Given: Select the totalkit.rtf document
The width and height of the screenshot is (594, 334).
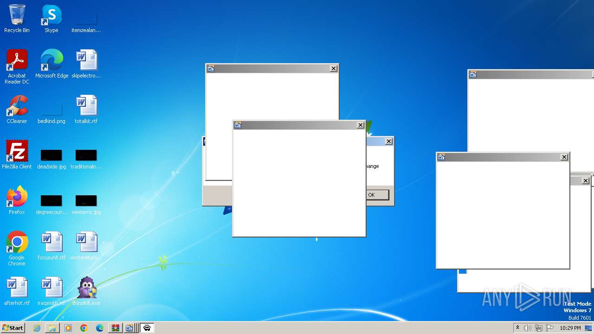Looking at the screenshot, I should (86, 109).
